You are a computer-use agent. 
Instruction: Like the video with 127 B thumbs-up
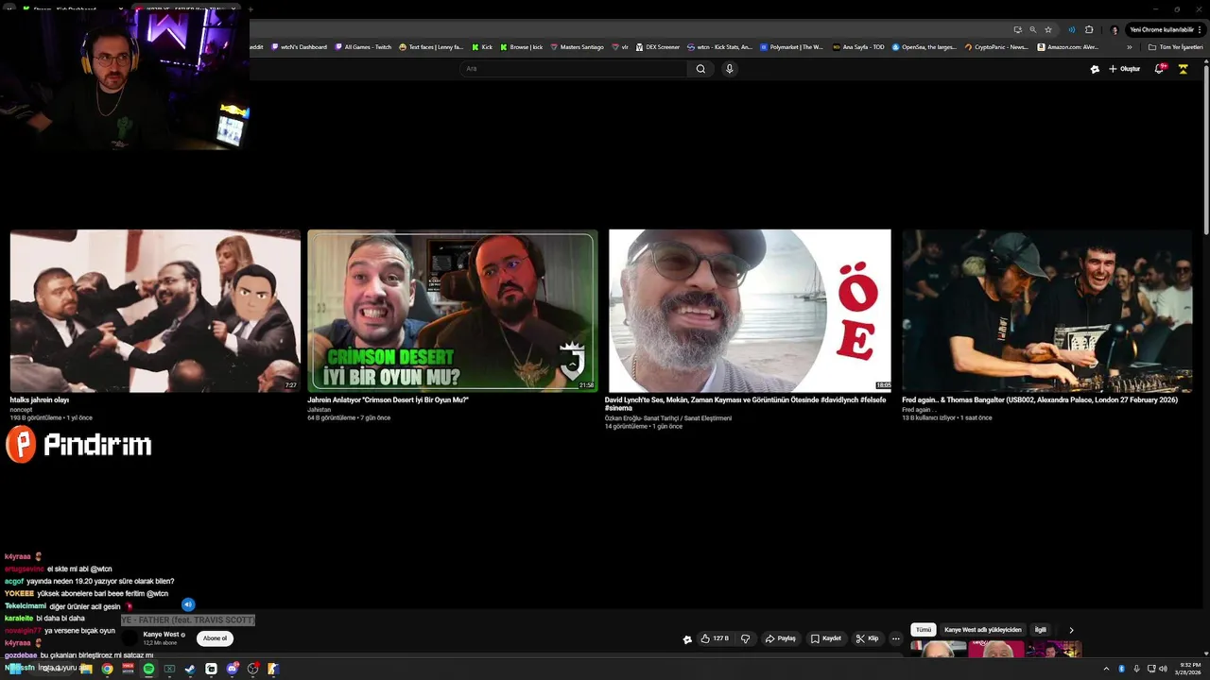tap(715, 638)
